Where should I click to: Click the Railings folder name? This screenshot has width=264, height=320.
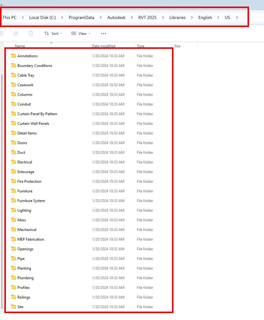24,297
